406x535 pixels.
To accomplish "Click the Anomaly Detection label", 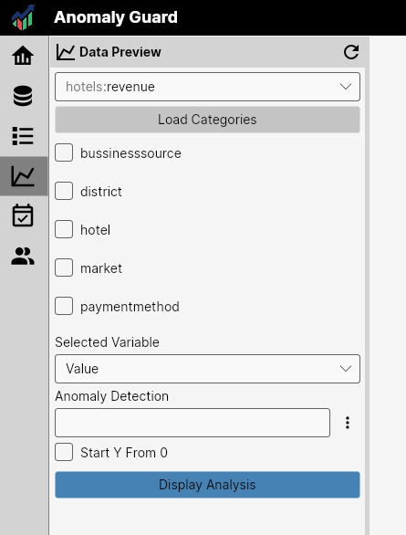I will click(x=112, y=396).
